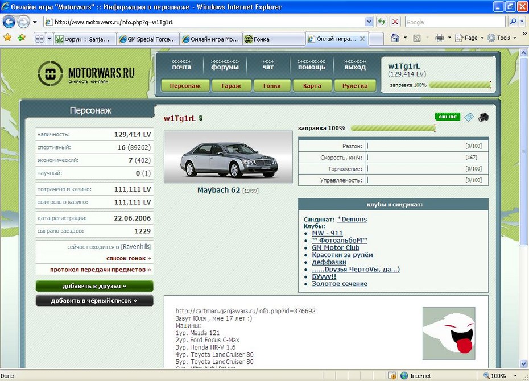Image resolution: width=529 pixels, height=381 pixels.
Task: Click the status bar popup blocker icon
Action: tap(392, 375)
